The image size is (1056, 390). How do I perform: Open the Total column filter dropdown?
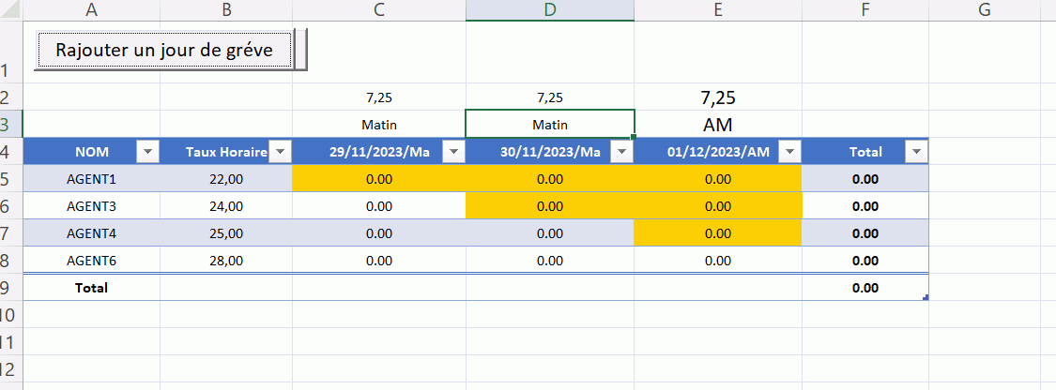(x=916, y=152)
